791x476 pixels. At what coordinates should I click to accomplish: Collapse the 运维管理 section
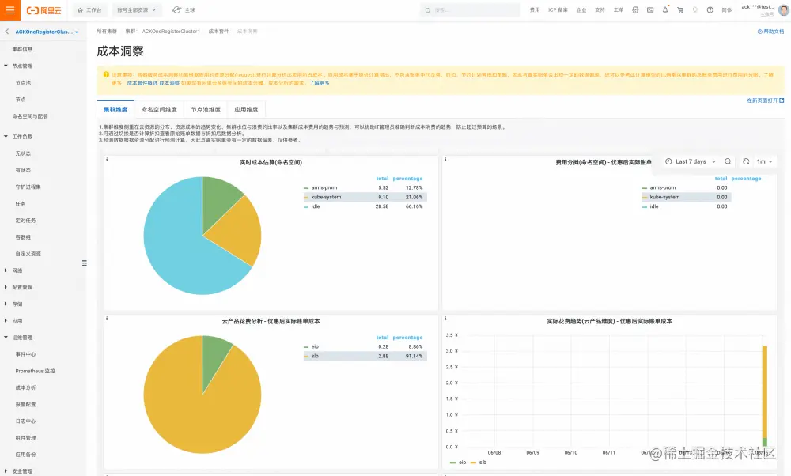(6, 338)
